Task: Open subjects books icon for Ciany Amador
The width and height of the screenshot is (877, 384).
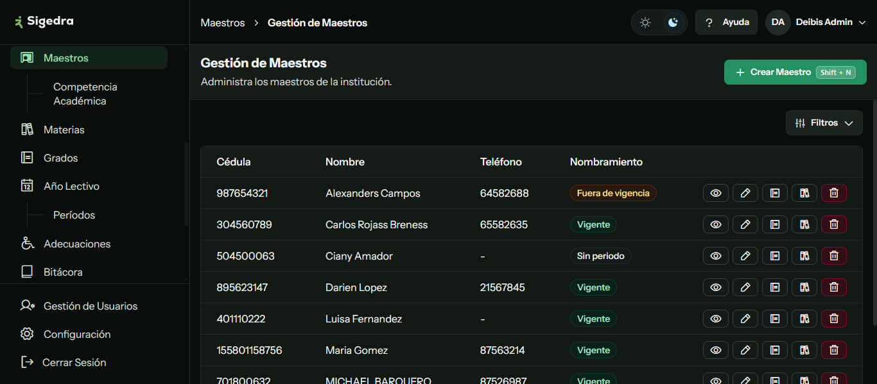Action: point(804,256)
